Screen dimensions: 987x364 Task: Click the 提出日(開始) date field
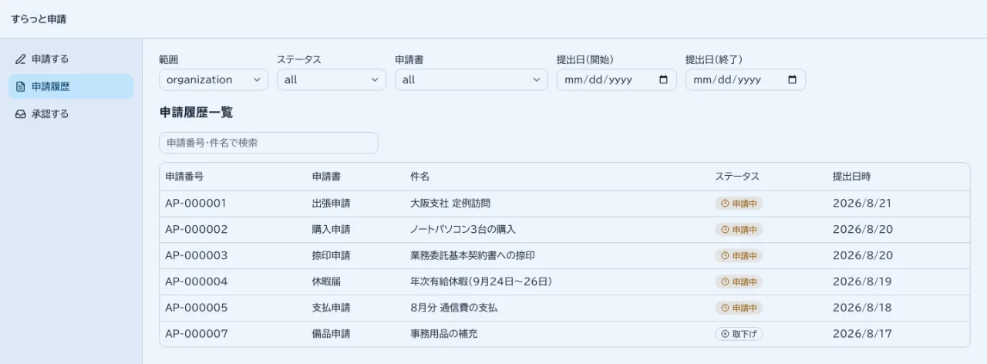(617, 79)
